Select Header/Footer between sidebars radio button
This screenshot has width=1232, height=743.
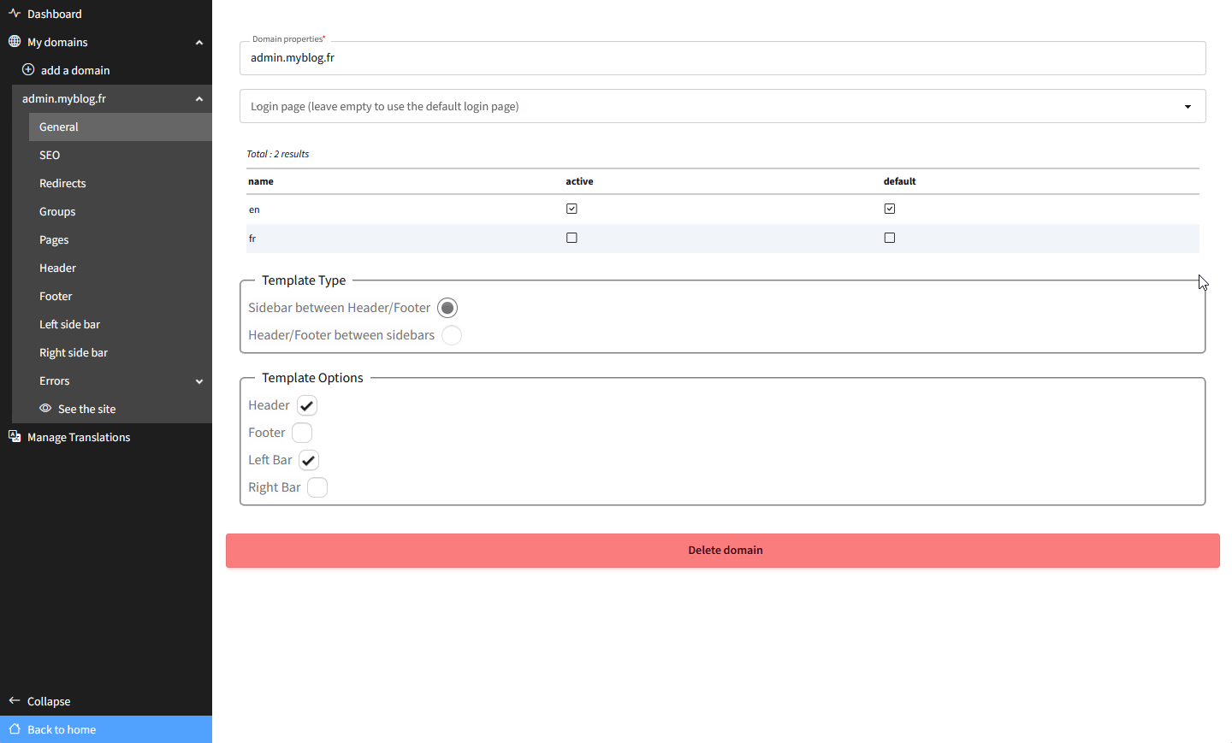pyautogui.click(x=452, y=335)
